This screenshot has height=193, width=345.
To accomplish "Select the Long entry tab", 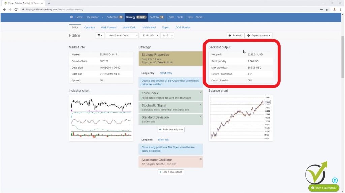I will (148, 73).
